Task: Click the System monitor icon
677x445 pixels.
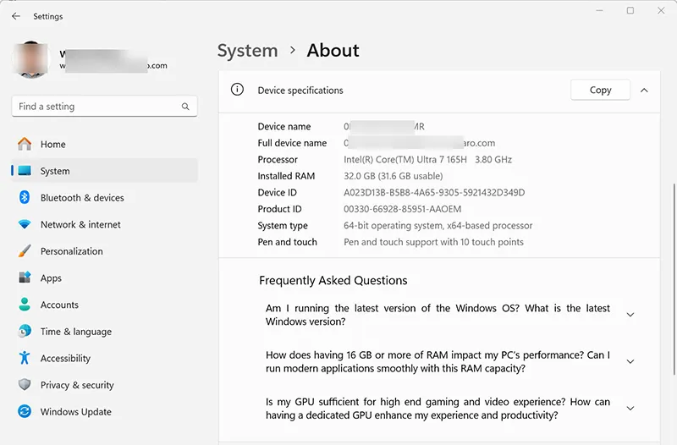Action: click(25, 171)
